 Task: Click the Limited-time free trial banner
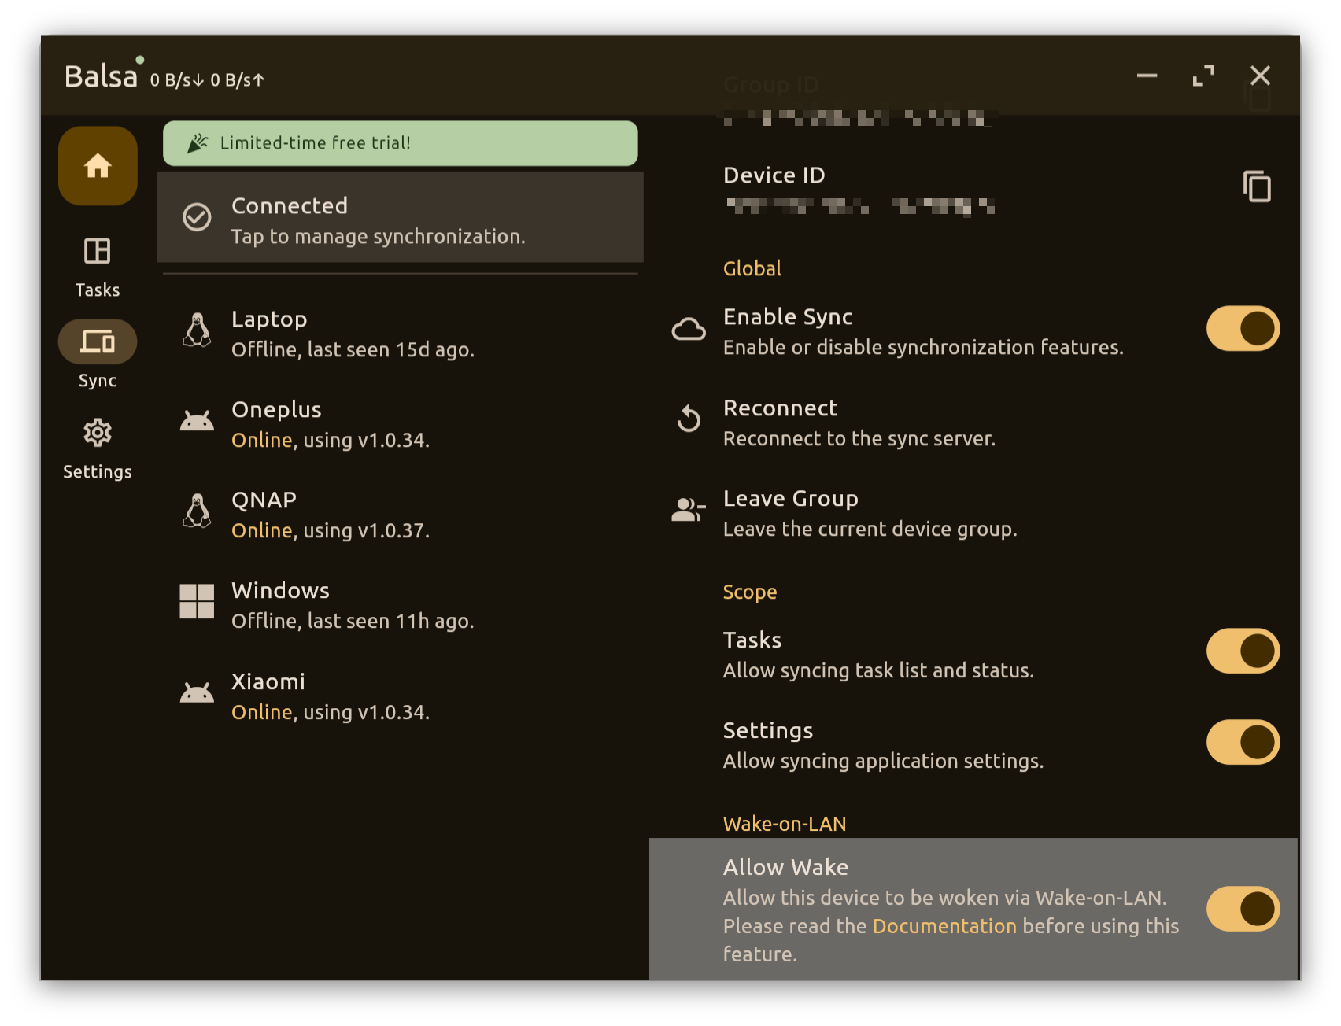coord(400,143)
